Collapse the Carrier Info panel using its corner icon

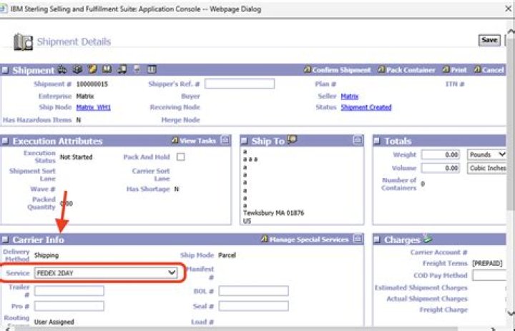358,239
